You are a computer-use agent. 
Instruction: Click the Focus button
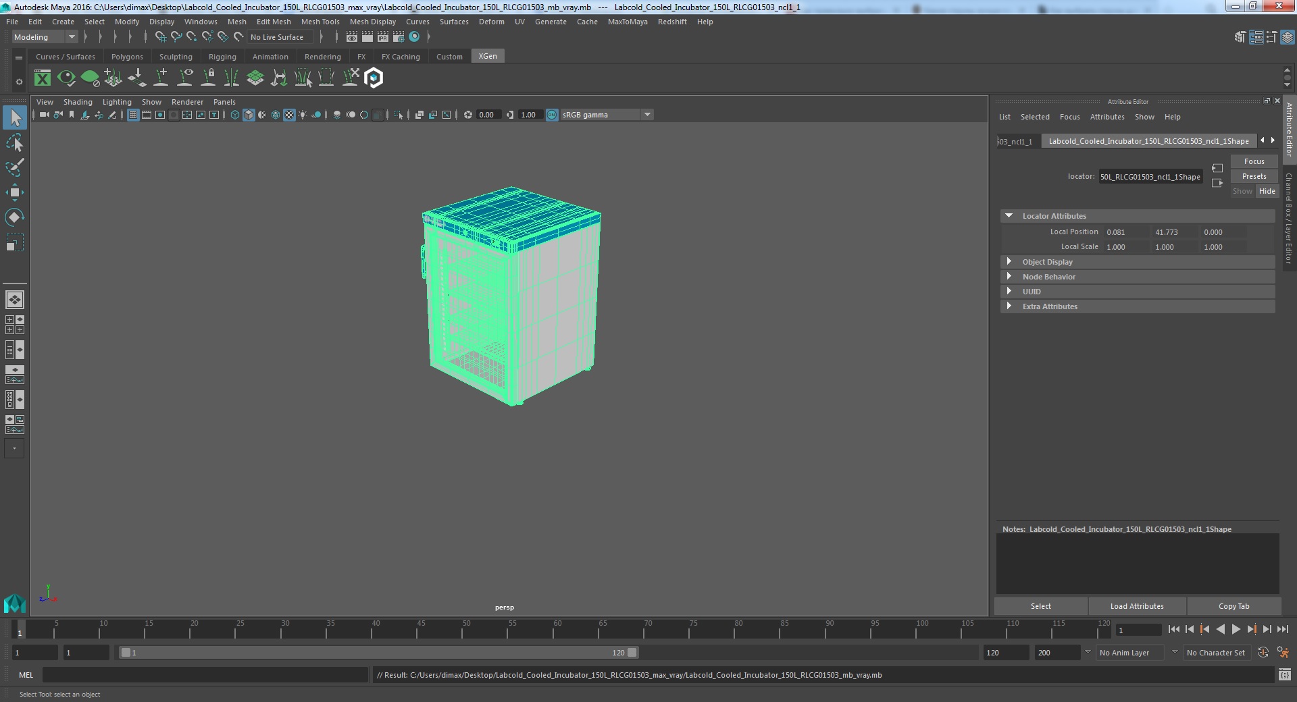tap(1254, 161)
